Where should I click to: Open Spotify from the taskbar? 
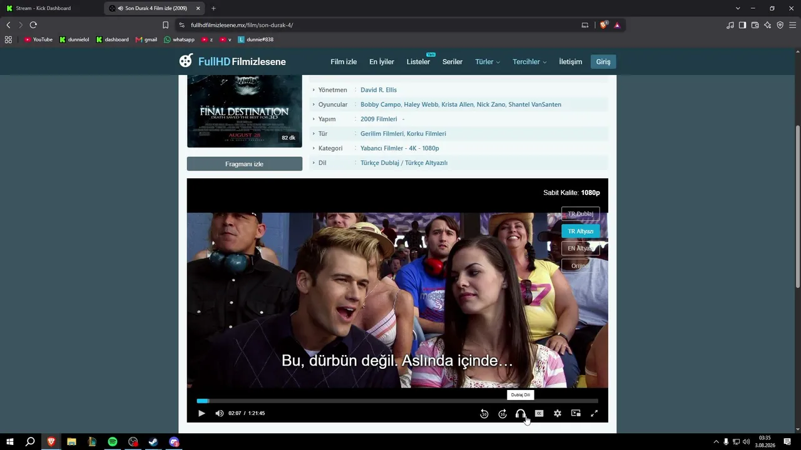[x=113, y=442]
